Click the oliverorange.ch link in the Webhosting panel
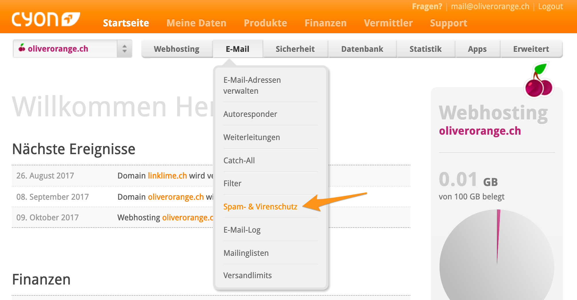Viewport: 577px width, 300px height. pyautogui.click(x=480, y=131)
